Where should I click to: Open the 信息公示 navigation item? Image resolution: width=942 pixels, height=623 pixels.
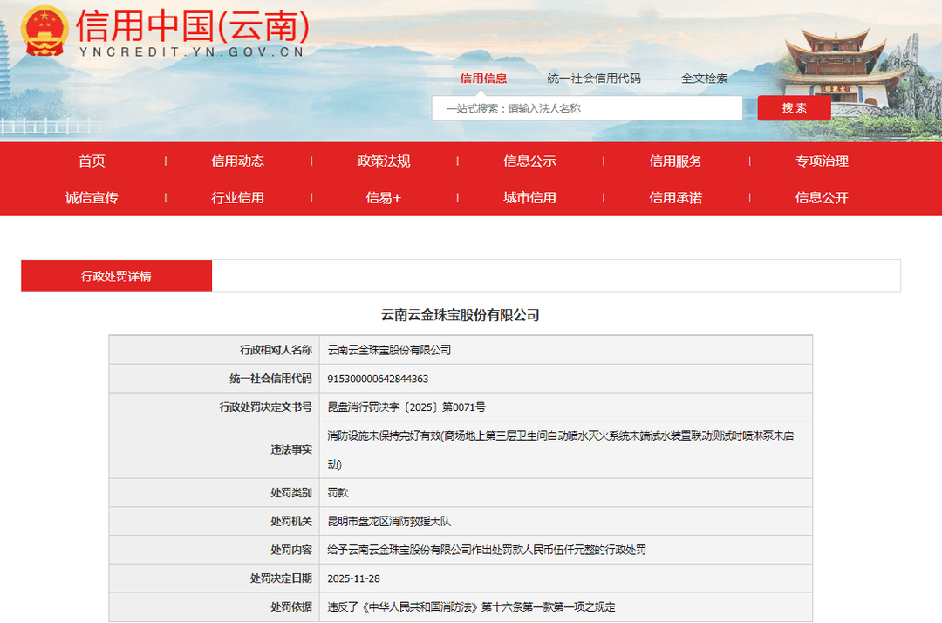pos(529,161)
